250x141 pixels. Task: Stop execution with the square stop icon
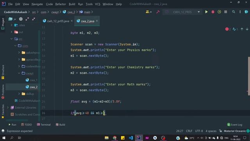tap(226, 12)
